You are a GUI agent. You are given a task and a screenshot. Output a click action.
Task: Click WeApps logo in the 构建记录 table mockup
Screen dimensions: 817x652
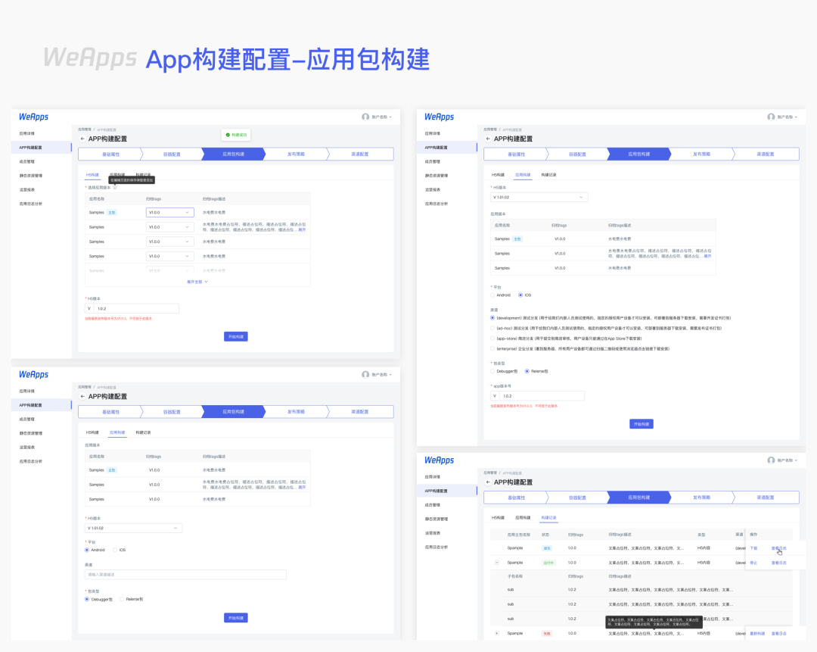pyautogui.click(x=439, y=460)
